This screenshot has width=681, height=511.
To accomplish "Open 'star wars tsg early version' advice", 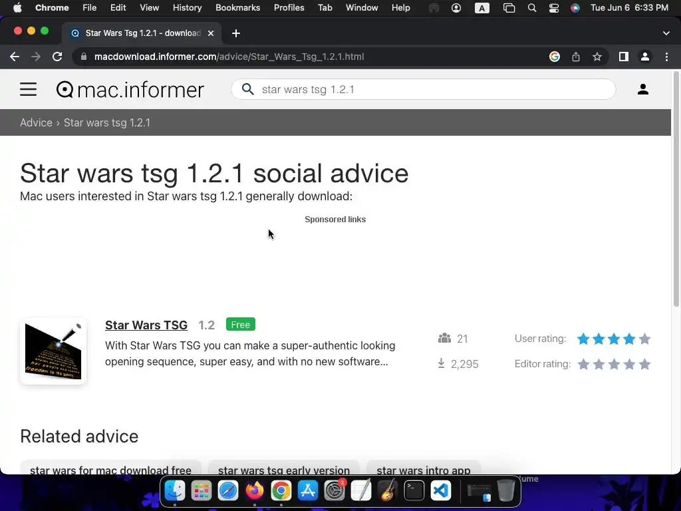I will pyautogui.click(x=284, y=468).
